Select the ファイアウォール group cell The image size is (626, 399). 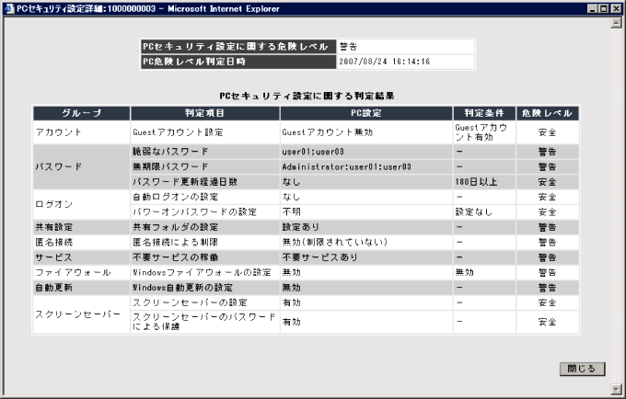pyautogui.click(x=81, y=273)
